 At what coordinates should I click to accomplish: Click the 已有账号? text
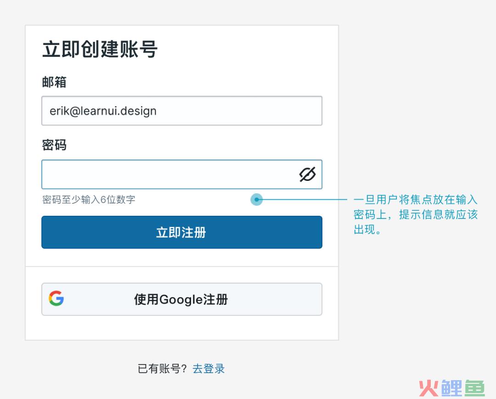point(162,369)
